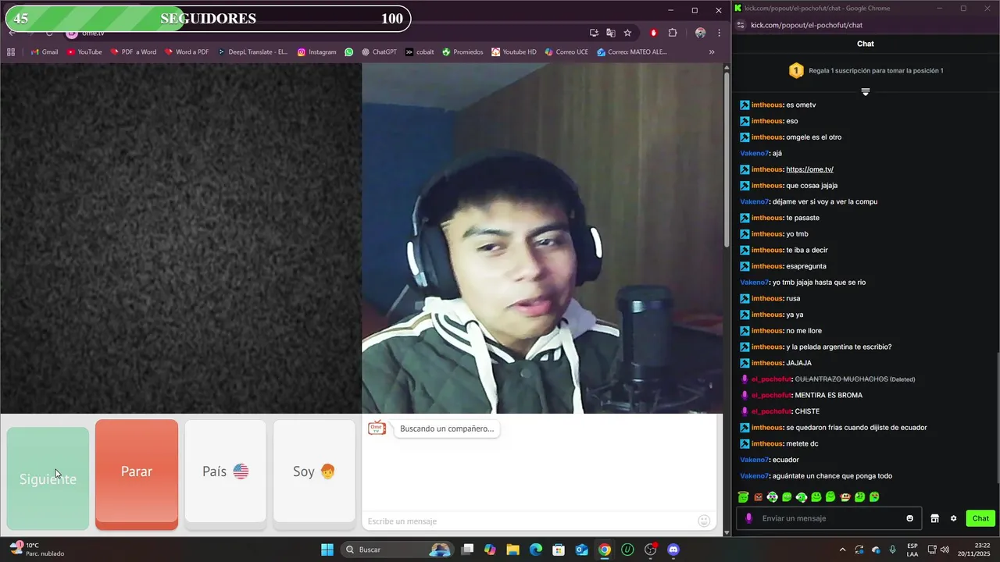Bookmark this page with the star icon
The image size is (1000, 562).
click(627, 33)
